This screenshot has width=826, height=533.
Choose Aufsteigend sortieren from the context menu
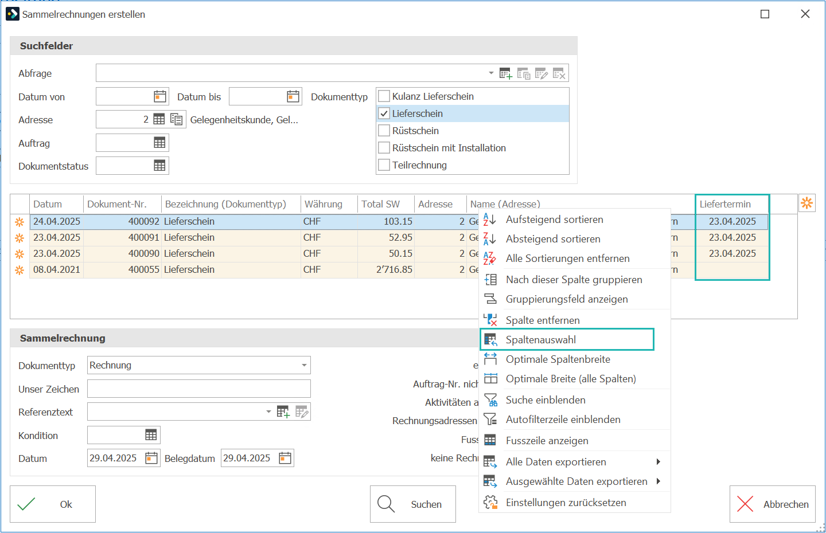(x=575, y=220)
